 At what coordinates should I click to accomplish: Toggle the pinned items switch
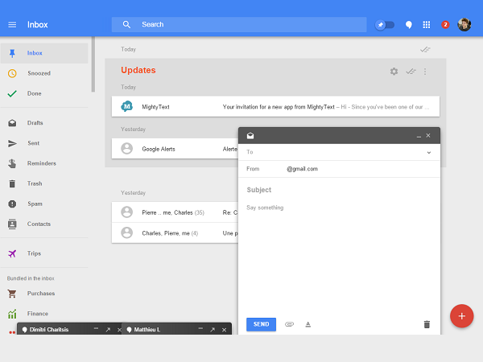385,25
